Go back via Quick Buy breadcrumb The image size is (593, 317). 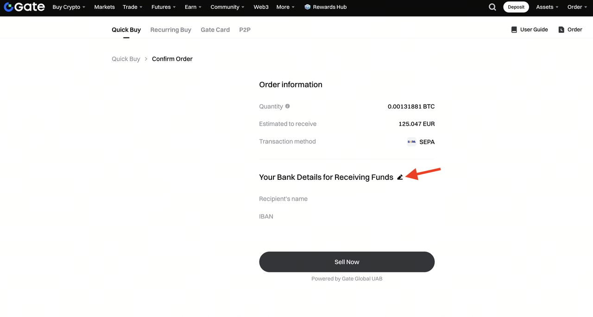[x=126, y=59]
